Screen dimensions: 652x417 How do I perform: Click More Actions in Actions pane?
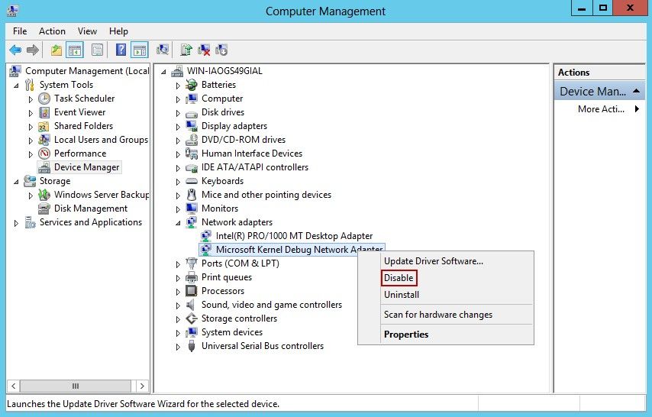[x=602, y=109]
